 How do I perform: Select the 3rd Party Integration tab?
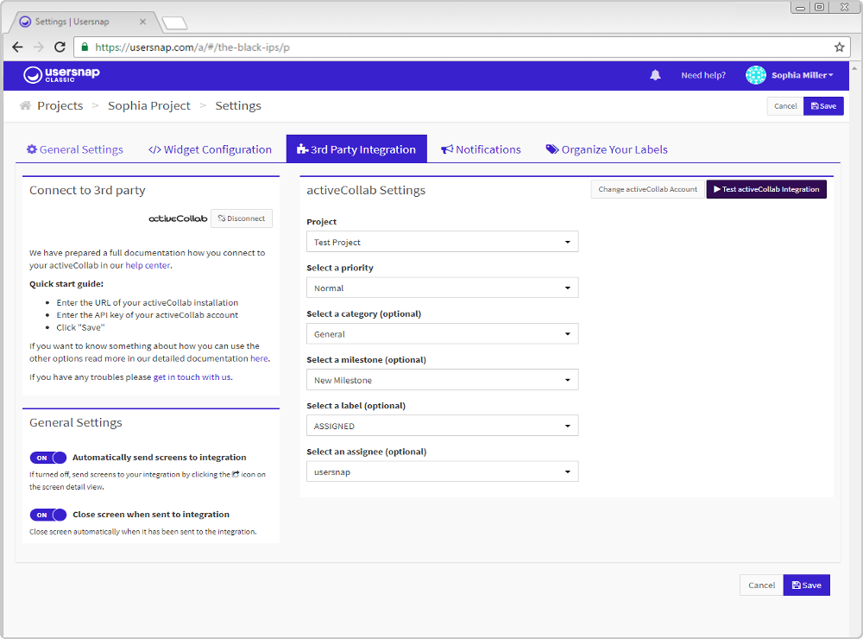(356, 149)
